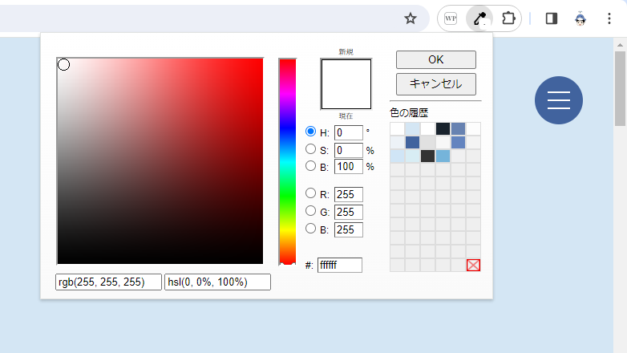
Task: Click the vertical page scrollbar thumb
Action: (x=621, y=89)
